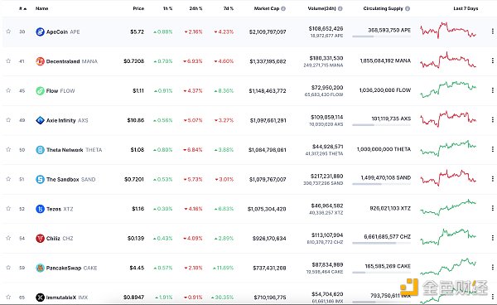Sort table by the Price column header
The image size is (497, 305).
pyautogui.click(x=138, y=8)
